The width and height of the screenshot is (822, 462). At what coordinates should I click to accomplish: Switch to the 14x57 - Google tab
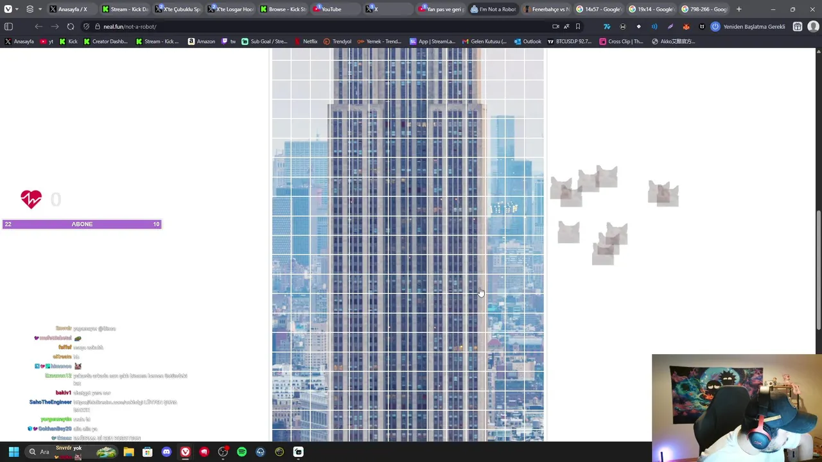click(x=598, y=9)
